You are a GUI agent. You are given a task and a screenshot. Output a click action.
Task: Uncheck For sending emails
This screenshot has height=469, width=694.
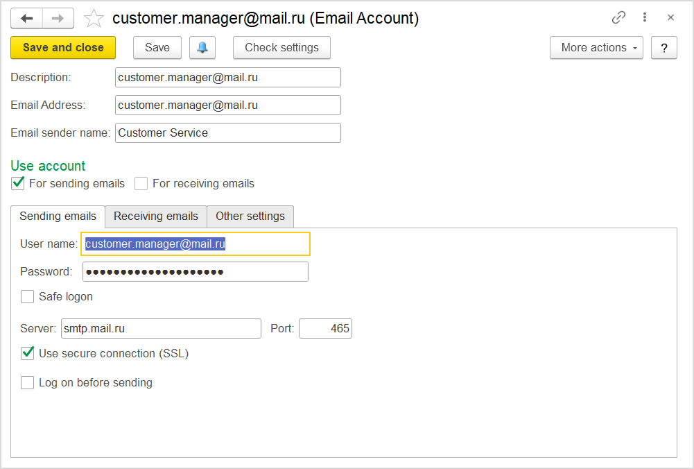coord(18,183)
